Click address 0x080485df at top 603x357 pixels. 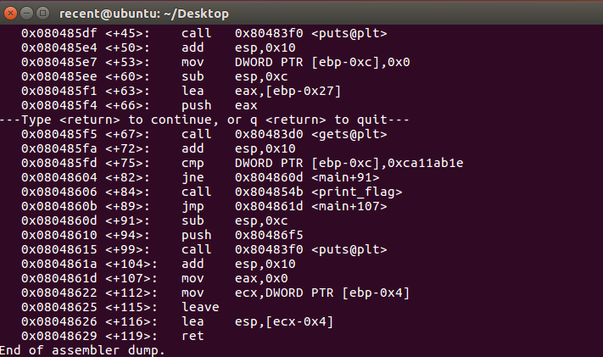(59, 33)
